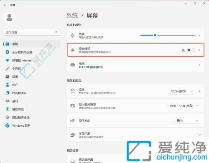This screenshot has height=163, width=209.
Task: Open 时间和语言 sidebar item label
Action: coord(19,93)
